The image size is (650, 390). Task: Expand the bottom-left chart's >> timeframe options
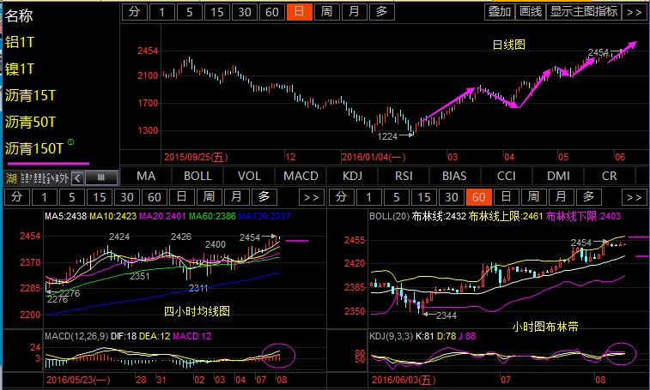tap(312, 197)
